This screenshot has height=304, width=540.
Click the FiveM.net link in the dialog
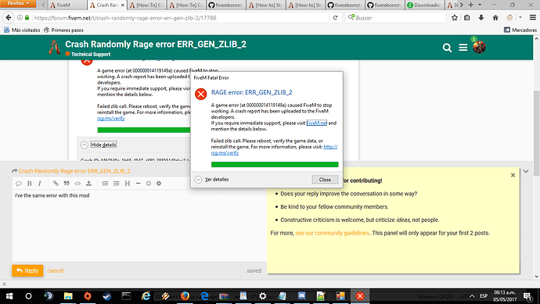[316, 123]
